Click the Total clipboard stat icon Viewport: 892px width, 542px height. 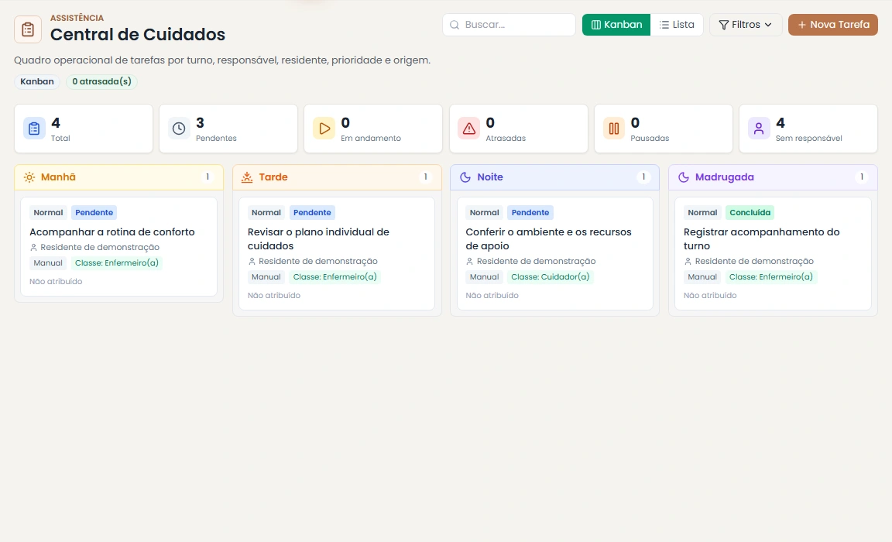34,129
